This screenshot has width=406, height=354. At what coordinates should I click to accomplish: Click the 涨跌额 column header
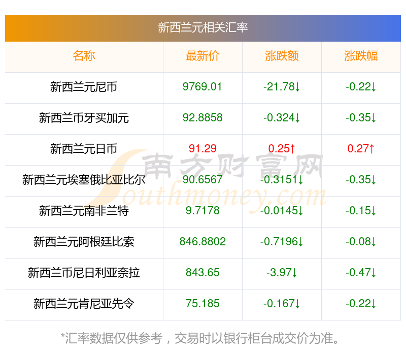point(282,56)
